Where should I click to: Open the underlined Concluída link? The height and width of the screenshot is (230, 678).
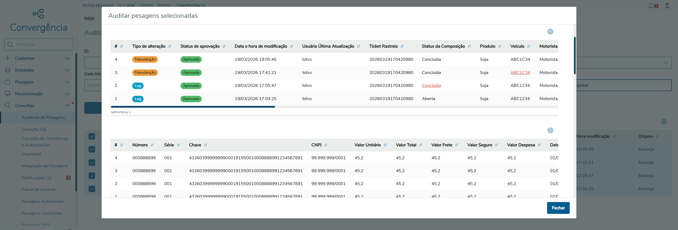[x=431, y=86]
